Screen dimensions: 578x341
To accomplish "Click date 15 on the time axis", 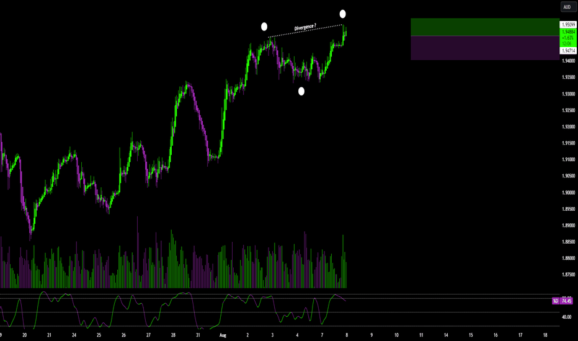I will pyautogui.click(x=471, y=335).
